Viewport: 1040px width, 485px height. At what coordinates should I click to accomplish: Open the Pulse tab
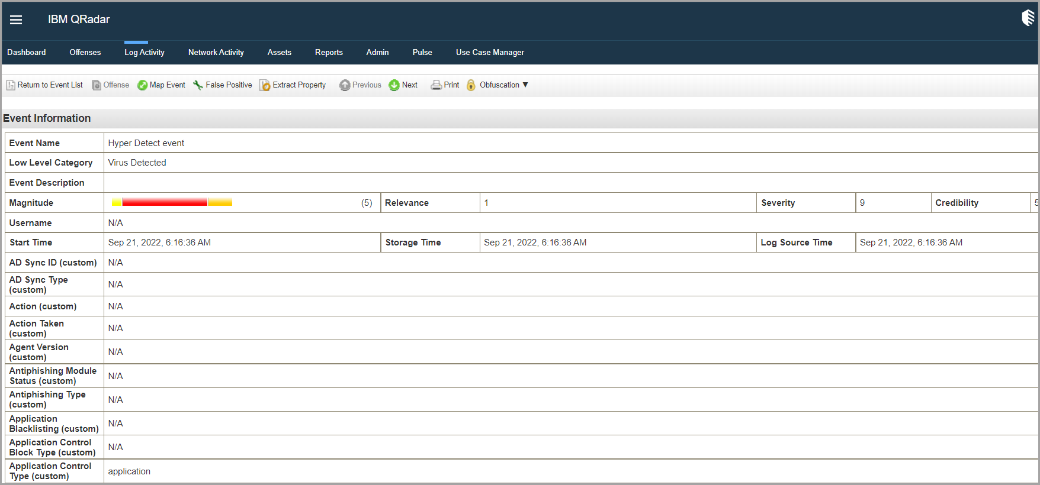(422, 52)
